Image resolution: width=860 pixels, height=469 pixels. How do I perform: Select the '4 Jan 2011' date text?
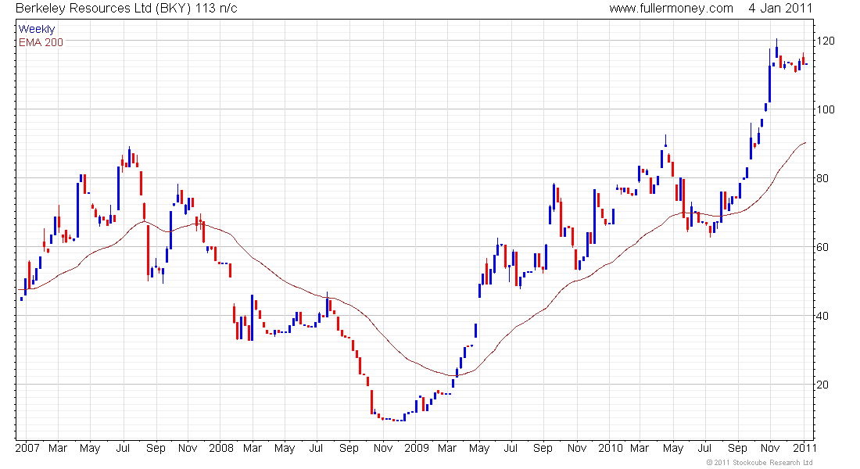[780, 9]
